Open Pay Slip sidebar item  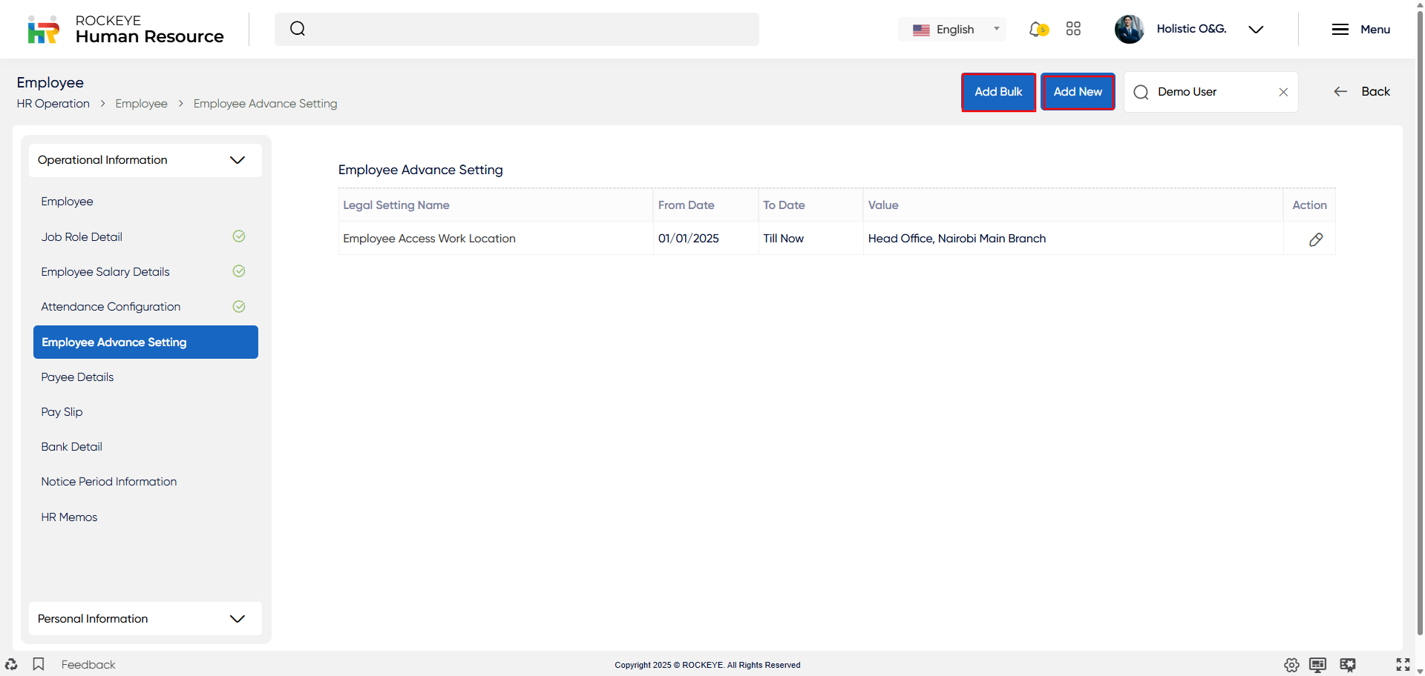coord(62,412)
